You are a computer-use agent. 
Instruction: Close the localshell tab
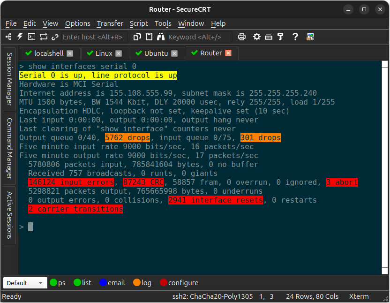point(70,53)
